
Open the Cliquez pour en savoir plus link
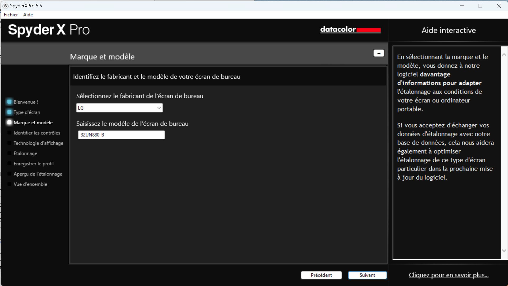pyautogui.click(x=449, y=275)
